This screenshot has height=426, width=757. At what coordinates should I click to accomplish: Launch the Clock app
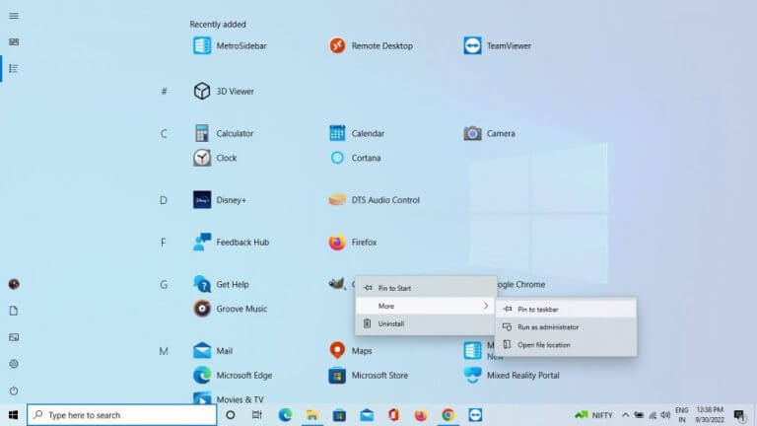pyautogui.click(x=215, y=158)
